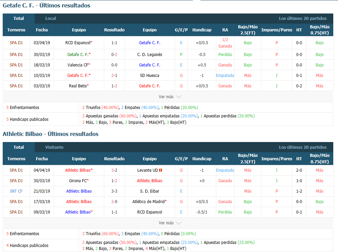This screenshot has width=338, height=252.
Task: Click the 2-1 result in the SD Huesca row
Action: [114, 76]
